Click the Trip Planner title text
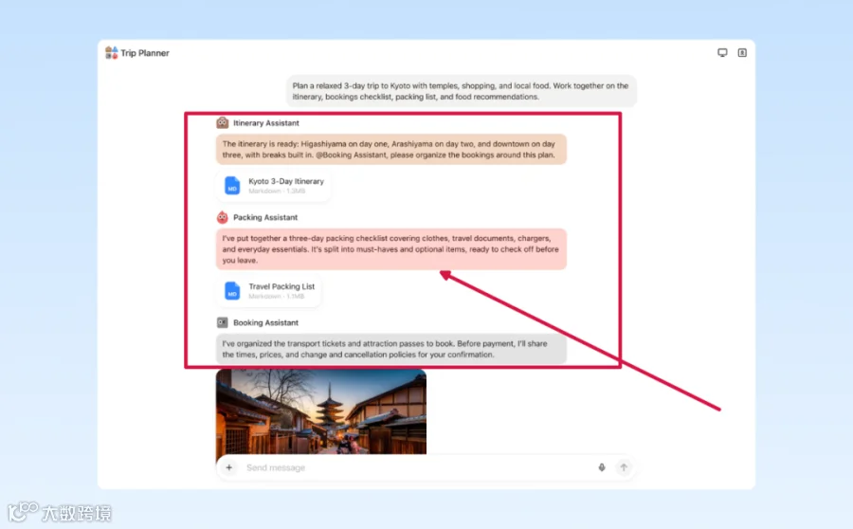 (x=145, y=53)
